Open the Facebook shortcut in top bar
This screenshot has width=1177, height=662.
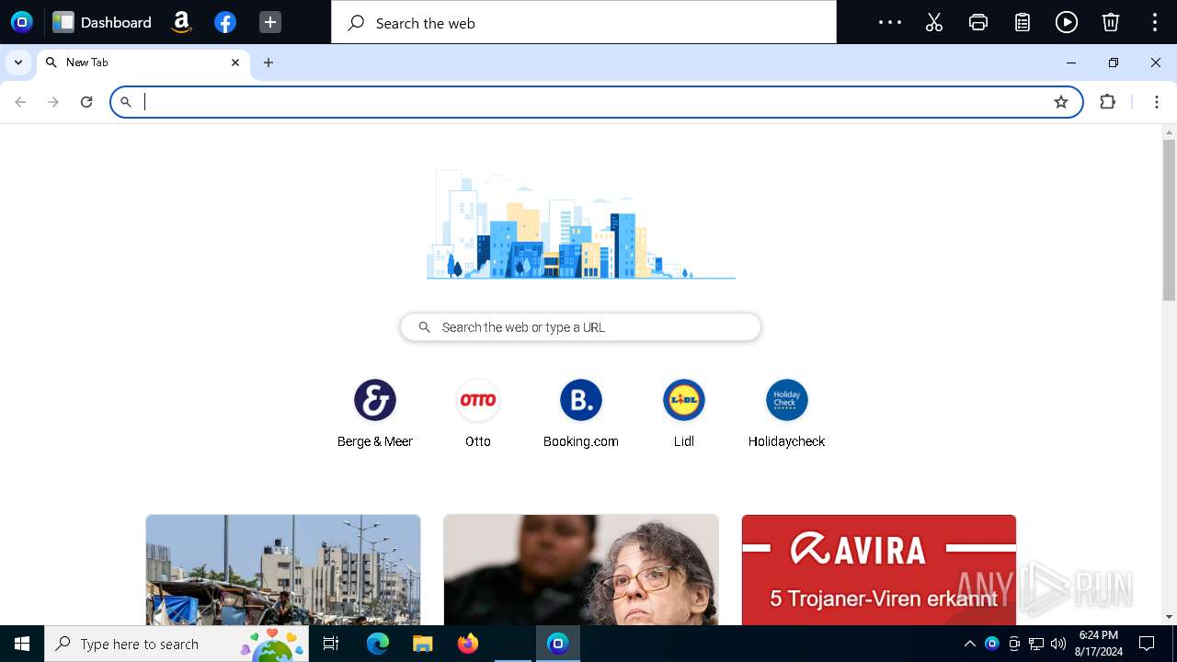(225, 22)
